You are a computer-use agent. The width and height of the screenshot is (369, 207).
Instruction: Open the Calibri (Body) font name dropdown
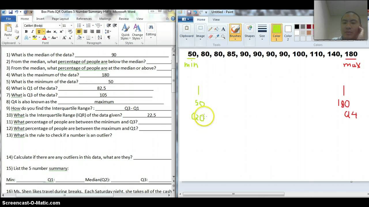60,26
